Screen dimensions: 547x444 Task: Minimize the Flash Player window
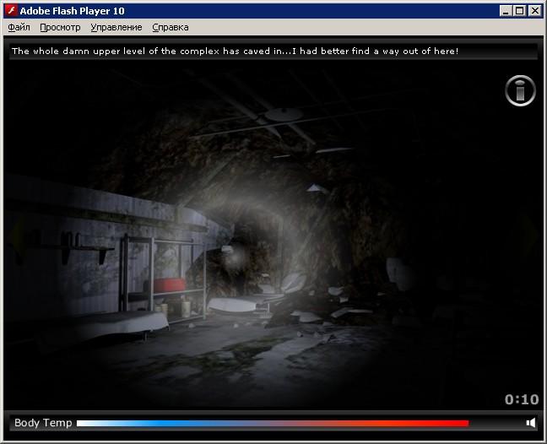click(x=505, y=11)
